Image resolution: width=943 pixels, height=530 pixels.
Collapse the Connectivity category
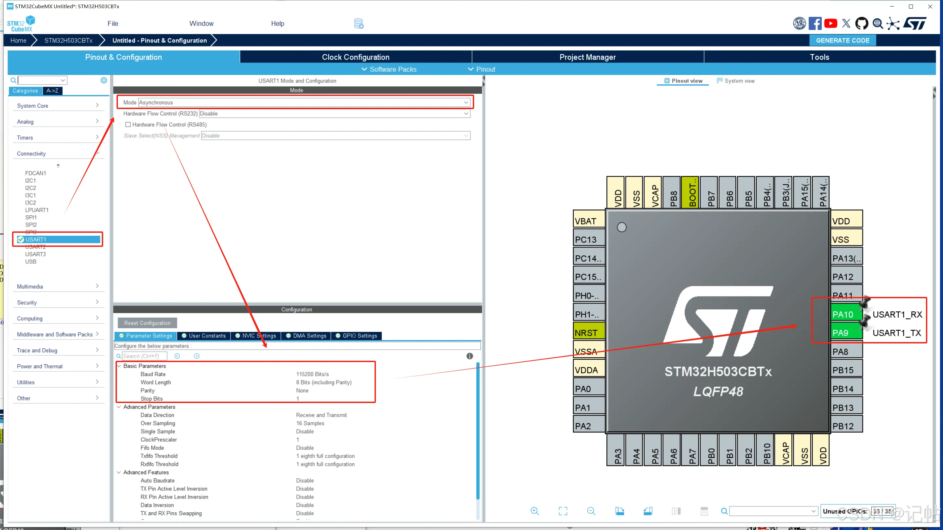pyautogui.click(x=58, y=153)
